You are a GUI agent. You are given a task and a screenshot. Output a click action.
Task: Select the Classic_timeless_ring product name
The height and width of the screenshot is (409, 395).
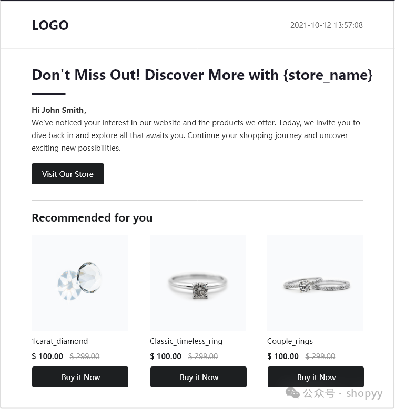(186, 341)
